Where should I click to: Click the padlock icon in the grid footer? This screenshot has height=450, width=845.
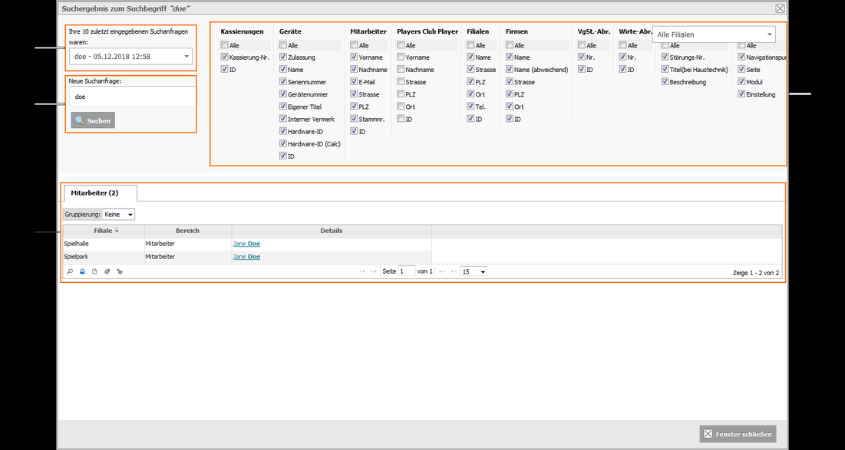click(x=120, y=272)
